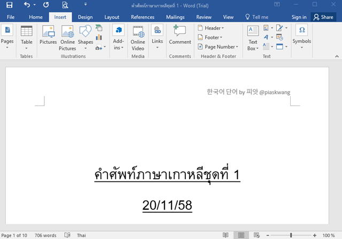The width and height of the screenshot is (342, 239).
Task: Insert Date and Time
Action: coord(279,37)
